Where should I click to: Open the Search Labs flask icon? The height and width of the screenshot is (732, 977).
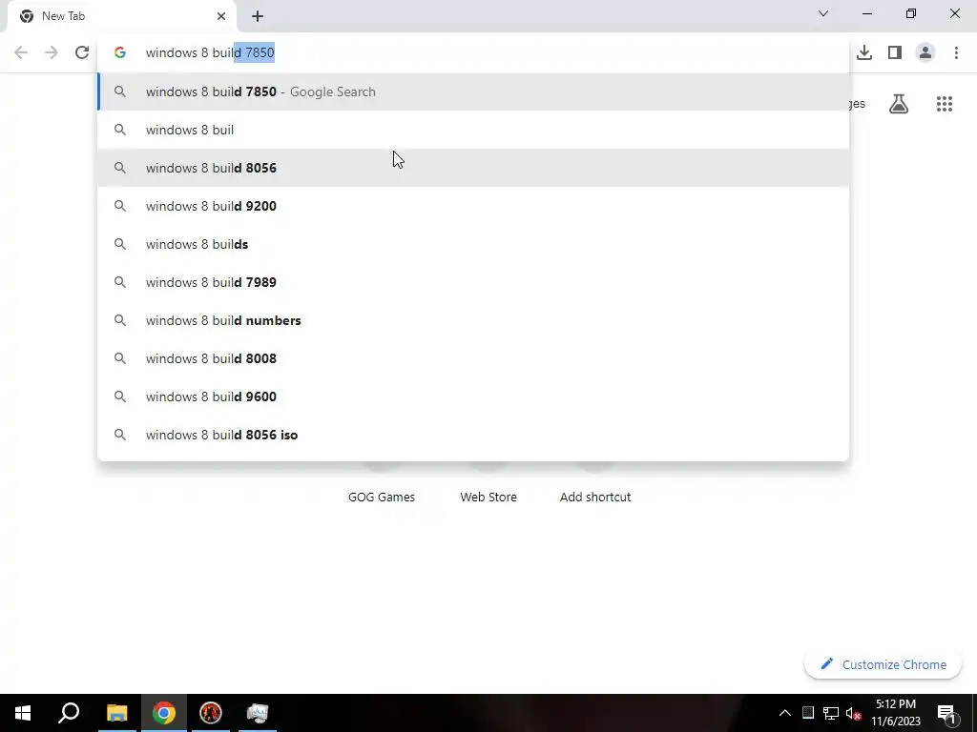pos(899,104)
